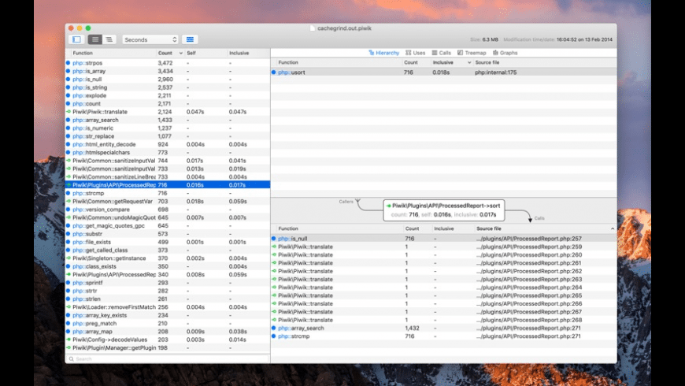The width and height of the screenshot is (685, 386).
Task: Select the php::file_exists row
Action: 168,242
